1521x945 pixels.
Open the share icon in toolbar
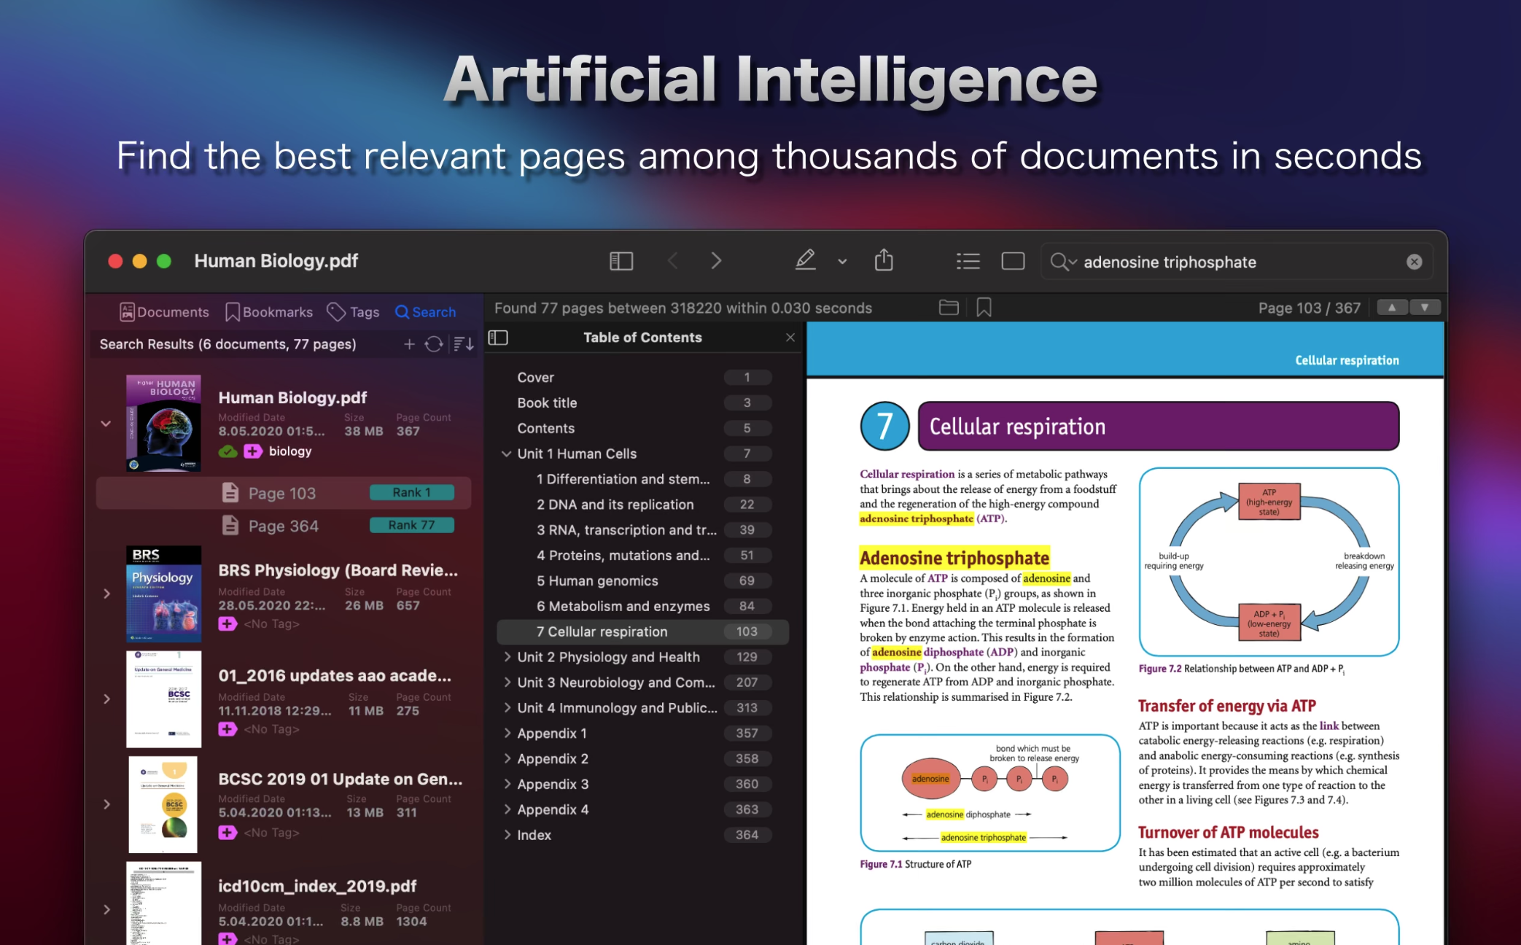point(884,260)
